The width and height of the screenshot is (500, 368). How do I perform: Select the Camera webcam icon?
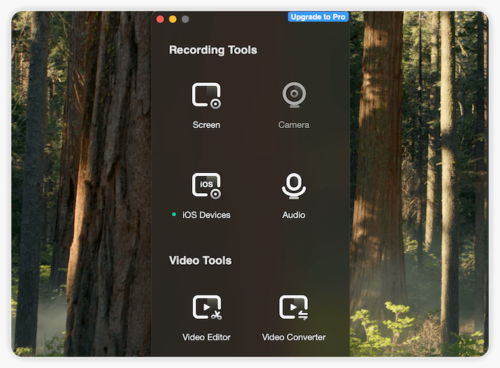[x=293, y=96]
